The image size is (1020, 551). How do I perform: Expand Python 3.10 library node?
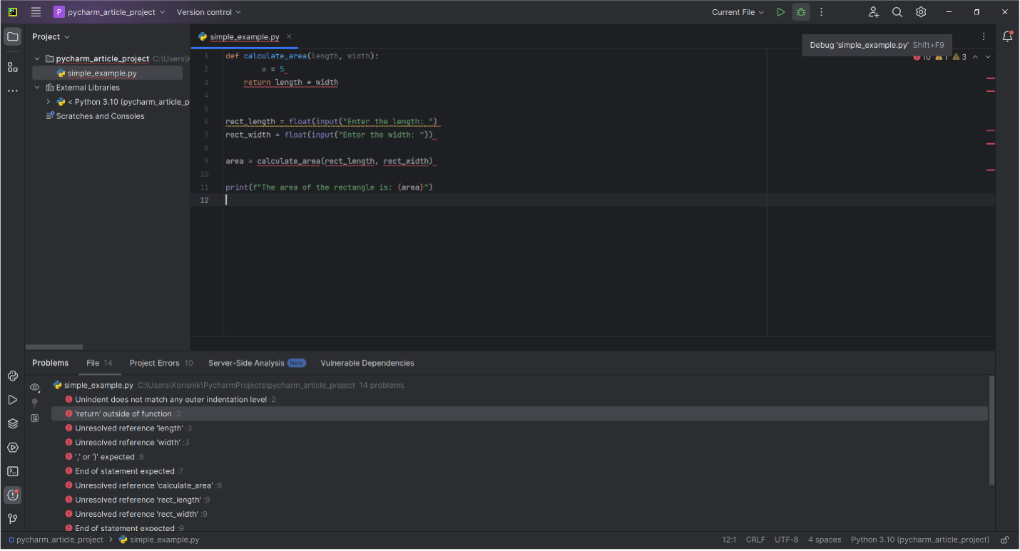coord(48,102)
